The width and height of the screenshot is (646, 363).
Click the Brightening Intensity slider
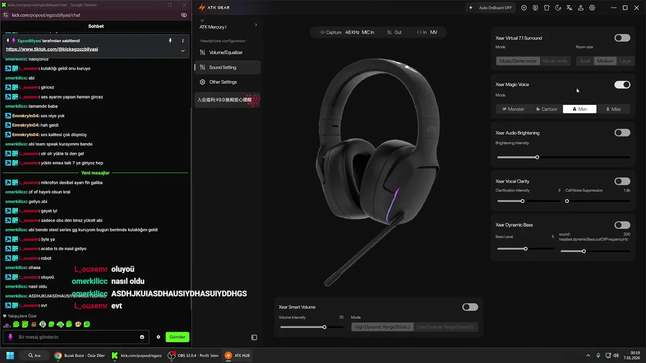[x=563, y=157]
